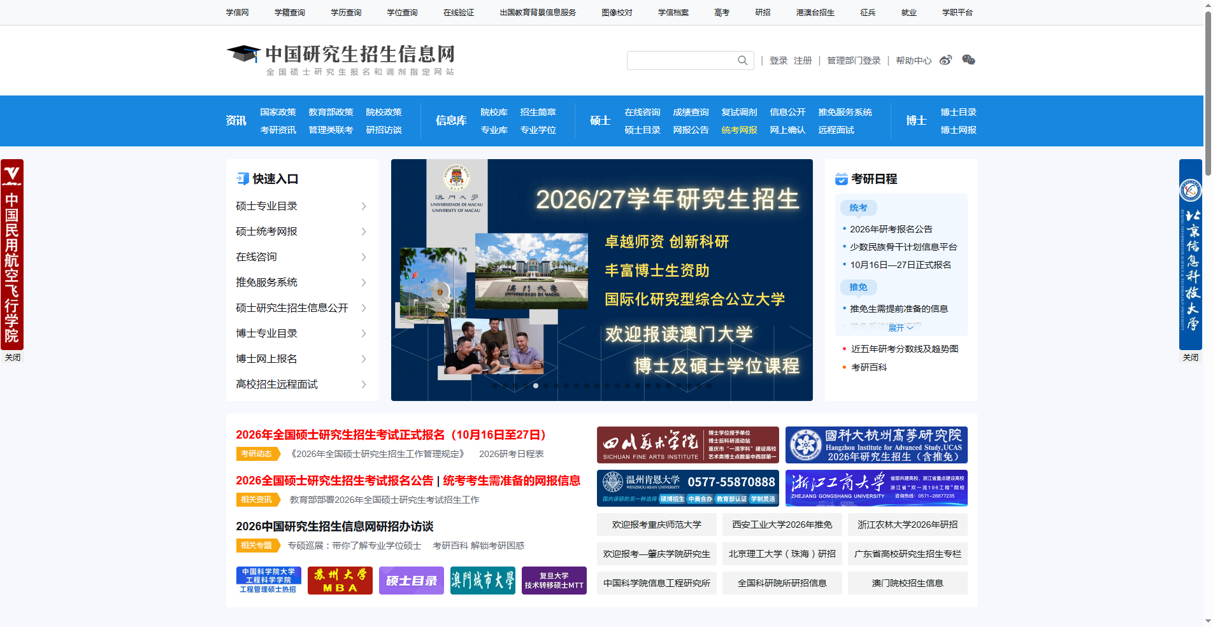Select the first carousel indicator dot
Viewport: 1213px width, 627px height.
[x=495, y=385]
